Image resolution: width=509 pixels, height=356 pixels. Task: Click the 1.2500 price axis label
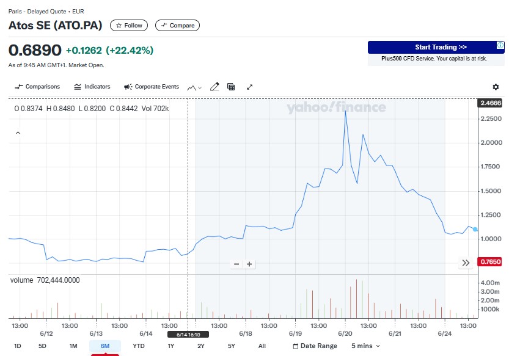click(491, 215)
